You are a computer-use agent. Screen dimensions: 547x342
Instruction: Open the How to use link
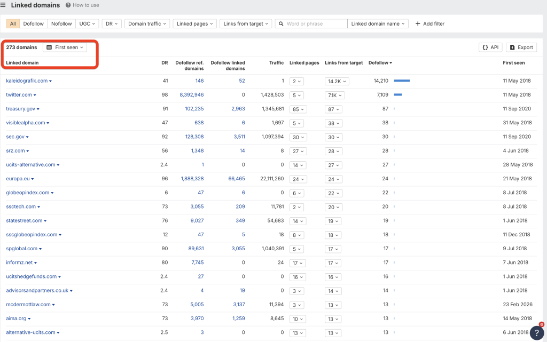(86, 5)
